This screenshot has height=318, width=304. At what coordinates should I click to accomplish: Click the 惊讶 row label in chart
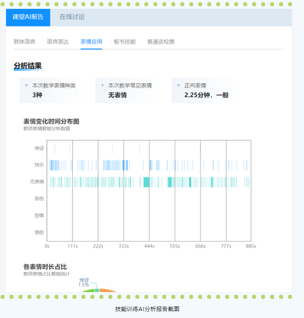point(39,148)
